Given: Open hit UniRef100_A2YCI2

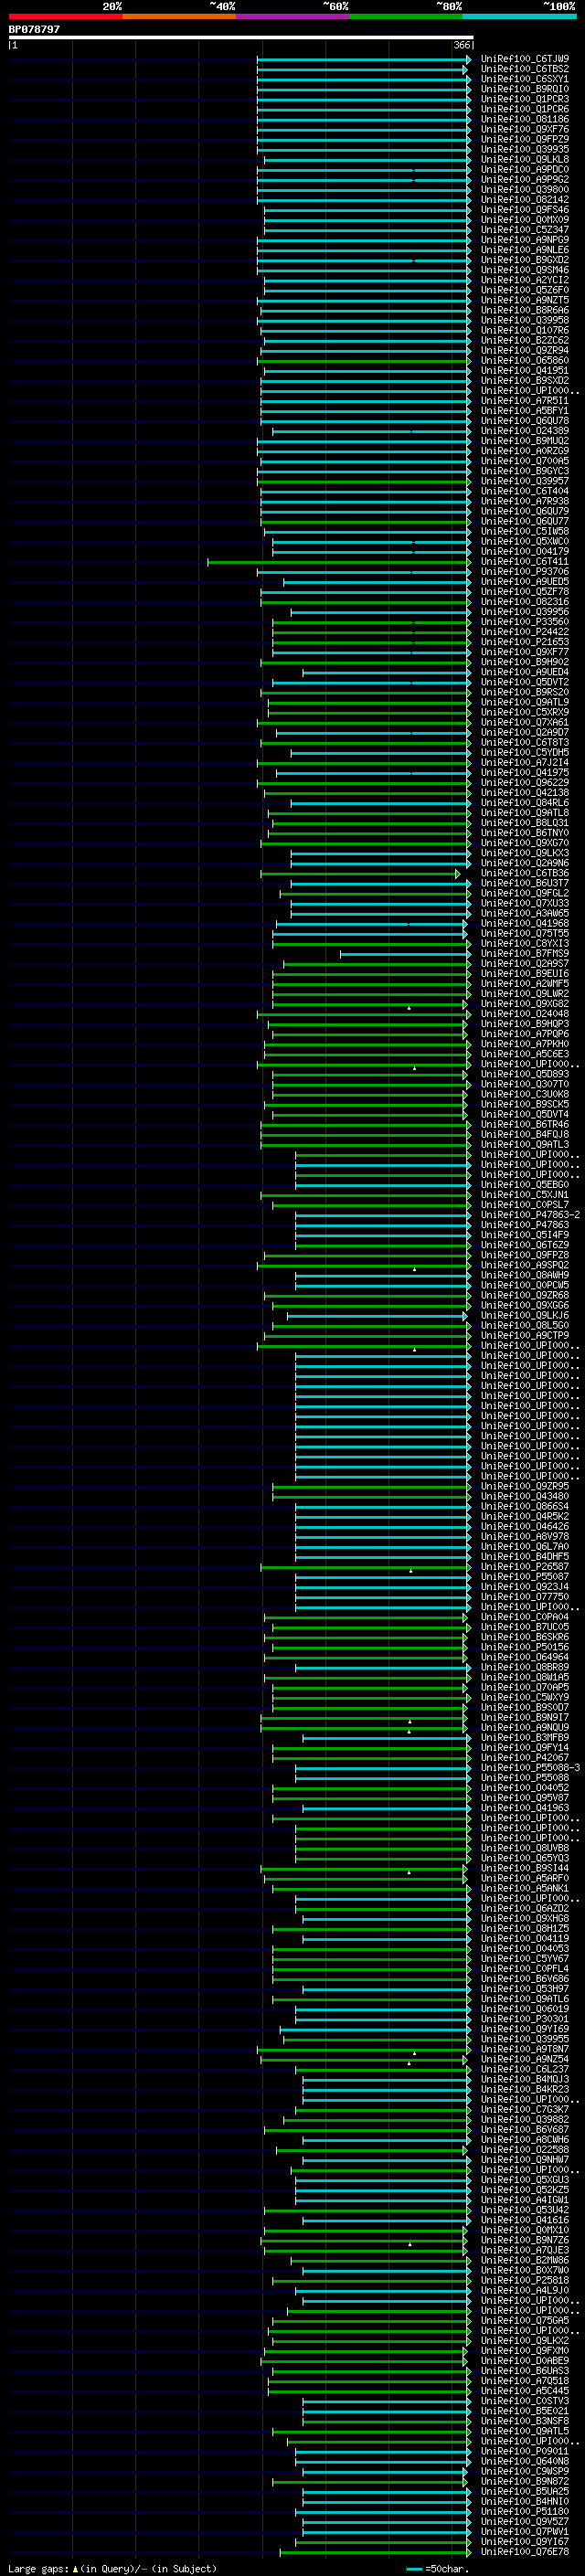Looking at the screenshot, I should coord(525,280).
